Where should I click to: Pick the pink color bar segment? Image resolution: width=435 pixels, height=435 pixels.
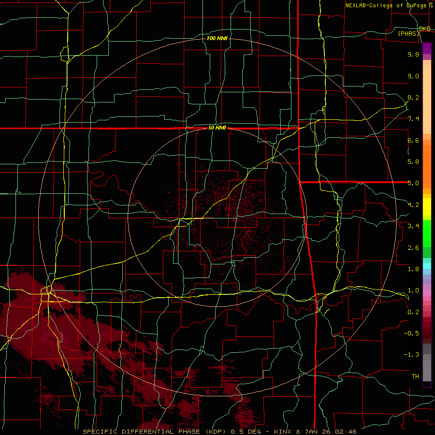pyautogui.click(x=427, y=293)
